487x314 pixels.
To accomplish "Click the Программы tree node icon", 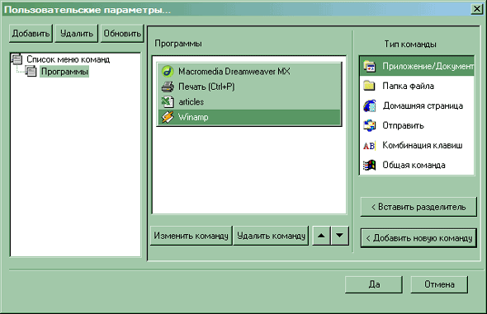I will (x=31, y=72).
